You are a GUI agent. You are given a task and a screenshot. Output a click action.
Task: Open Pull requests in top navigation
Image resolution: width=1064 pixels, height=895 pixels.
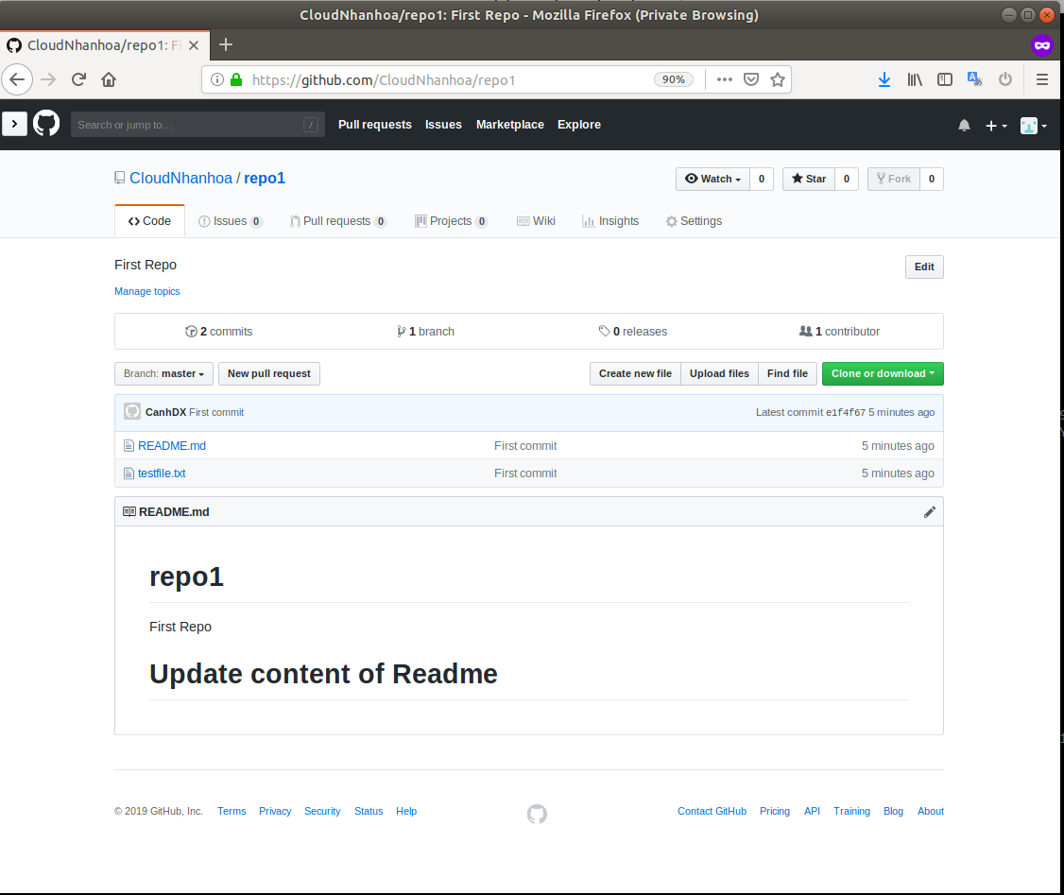tap(374, 124)
